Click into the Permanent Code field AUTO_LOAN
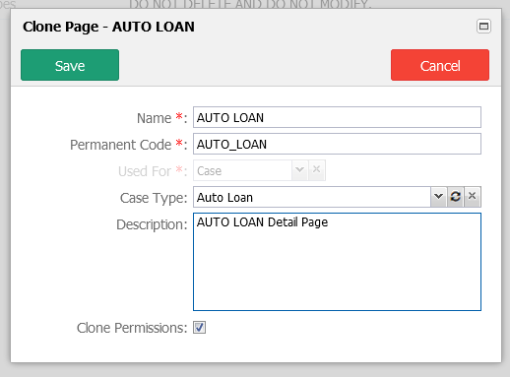The height and width of the screenshot is (377, 510). [337, 144]
